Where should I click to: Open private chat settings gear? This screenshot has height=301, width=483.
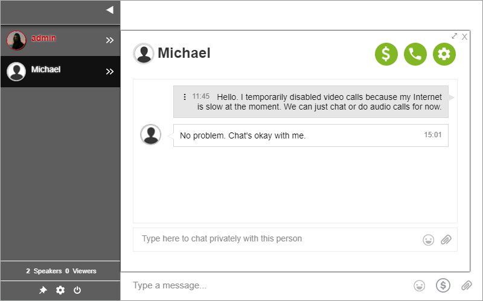(x=444, y=54)
